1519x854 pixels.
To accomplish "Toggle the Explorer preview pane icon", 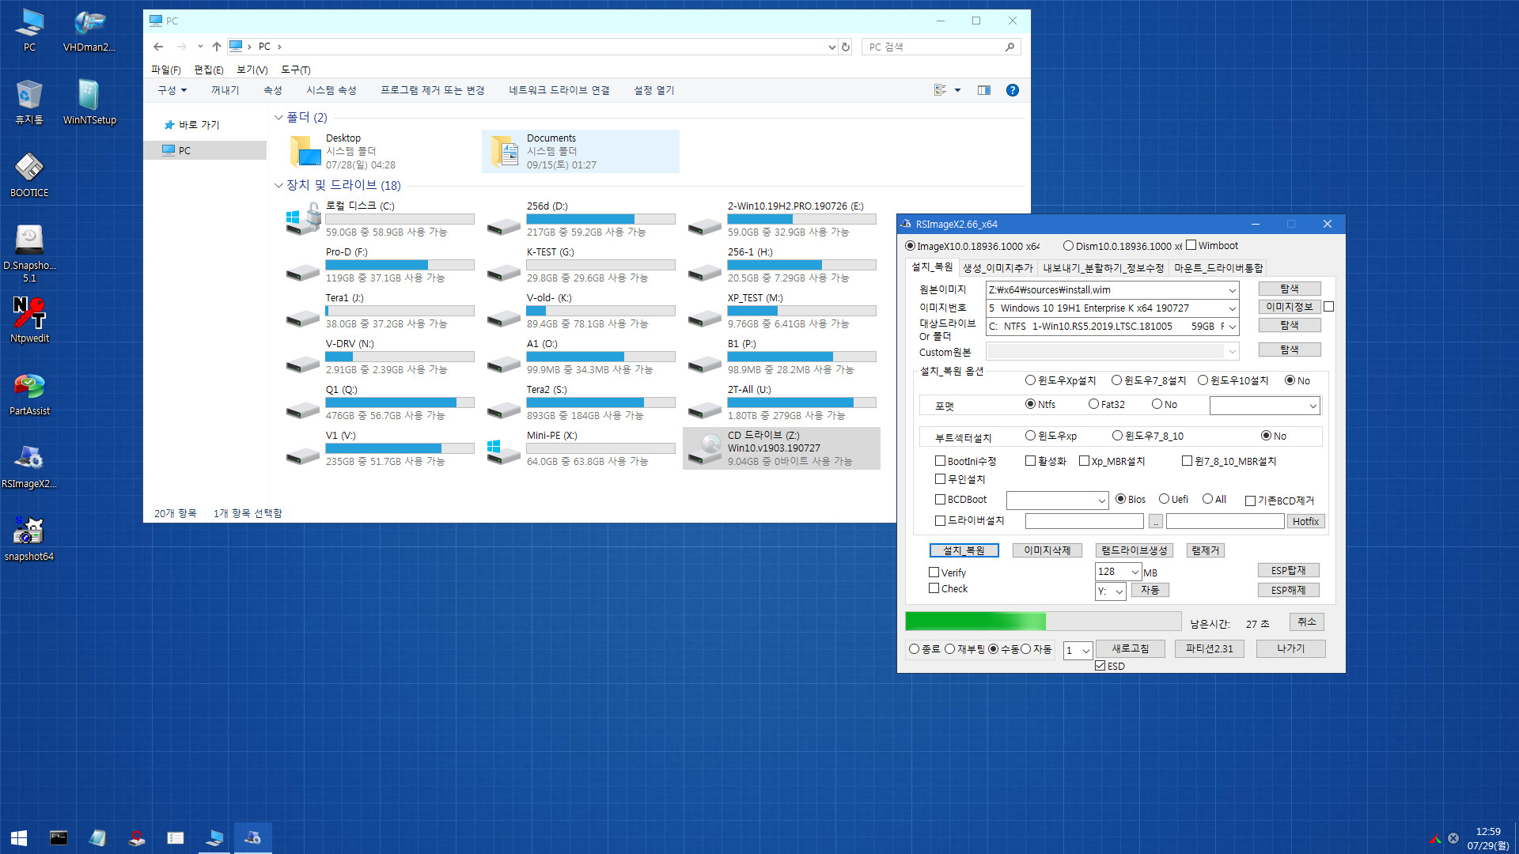I will tap(983, 90).
